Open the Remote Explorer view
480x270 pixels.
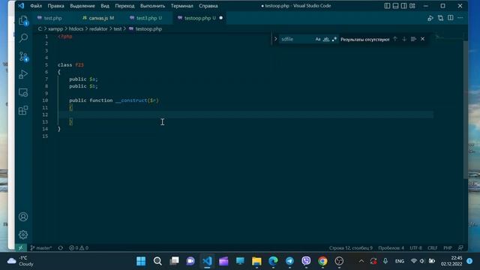coord(23,92)
